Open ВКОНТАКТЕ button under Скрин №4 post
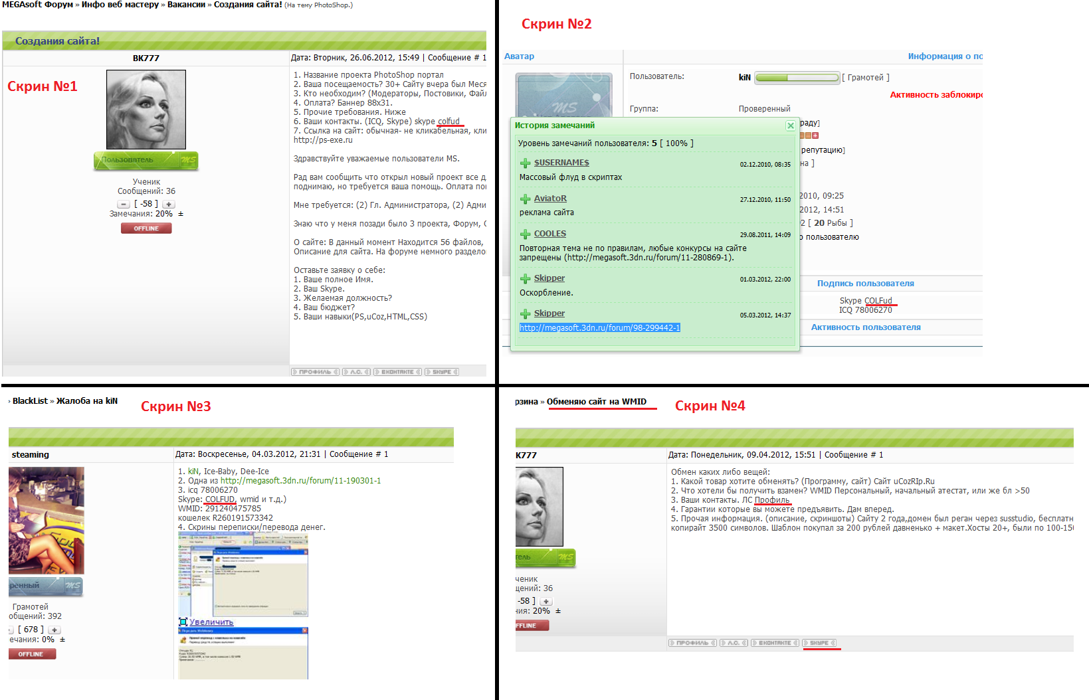This screenshot has height=700, width=1089. [775, 643]
